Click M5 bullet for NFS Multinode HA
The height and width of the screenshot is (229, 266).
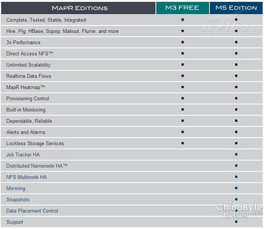236,177
